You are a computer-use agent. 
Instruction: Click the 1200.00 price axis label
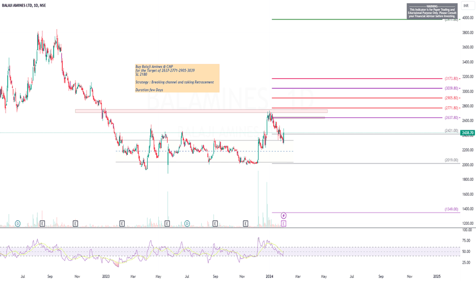click(468, 223)
